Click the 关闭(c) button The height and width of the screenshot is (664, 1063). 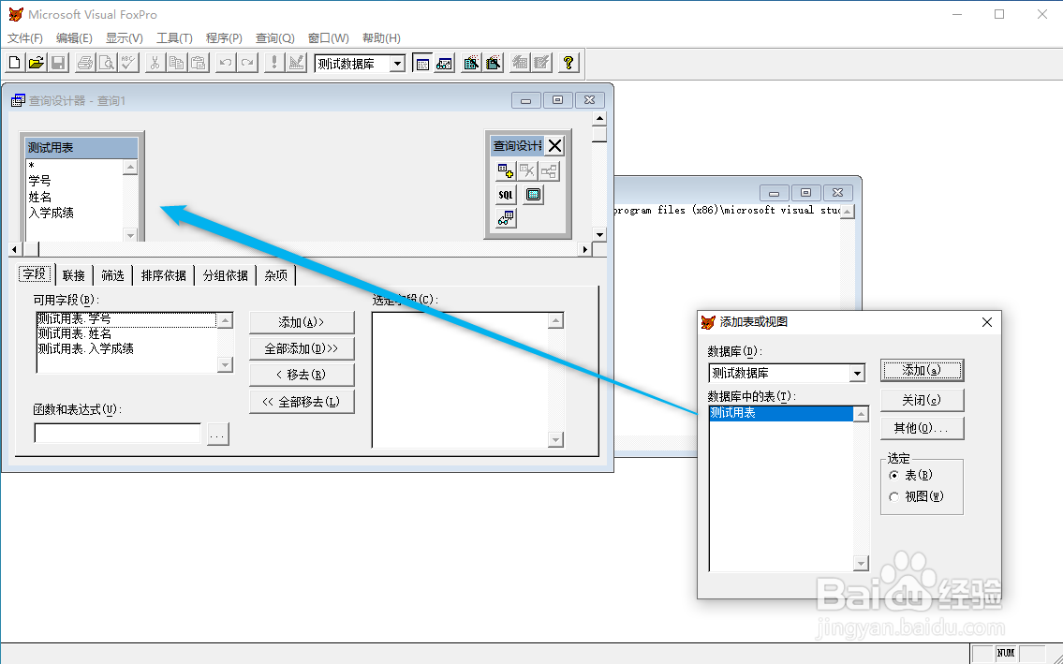coord(922,400)
